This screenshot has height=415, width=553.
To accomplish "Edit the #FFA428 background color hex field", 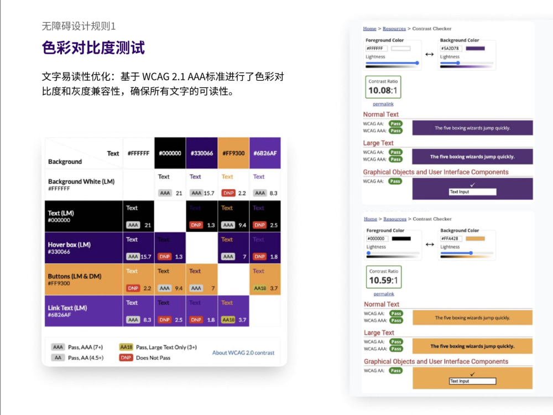I will point(451,238).
